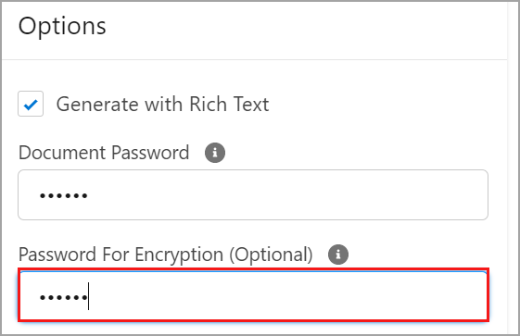Click the vertical scrollbar track on the right edge

click(x=514, y=168)
